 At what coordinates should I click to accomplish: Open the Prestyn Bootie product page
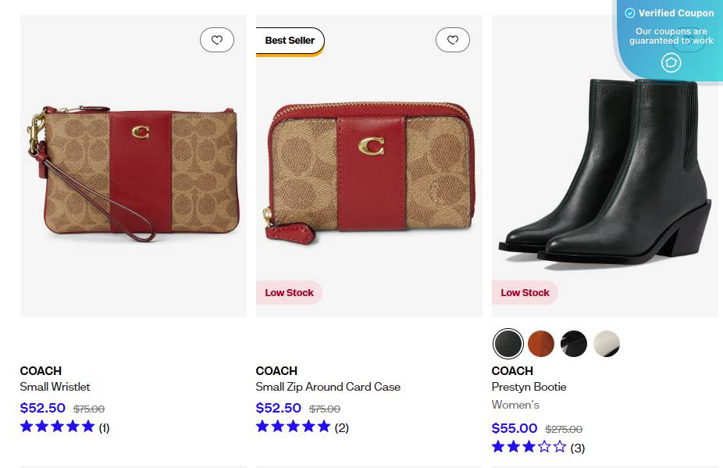[529, 387]
